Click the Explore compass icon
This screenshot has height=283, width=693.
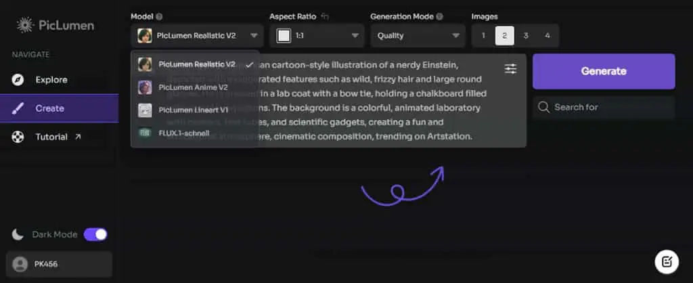coord(18,80)
